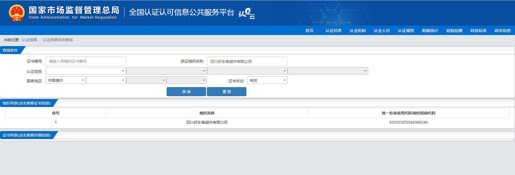Select 从业人员 in the top navigation

coord(382,30)
